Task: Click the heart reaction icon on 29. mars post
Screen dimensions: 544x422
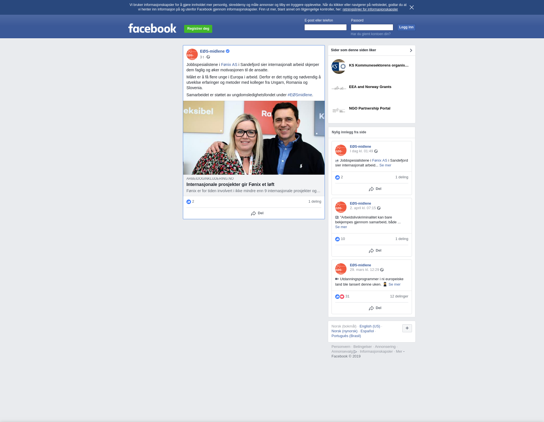Action: [x=342, y=297]
